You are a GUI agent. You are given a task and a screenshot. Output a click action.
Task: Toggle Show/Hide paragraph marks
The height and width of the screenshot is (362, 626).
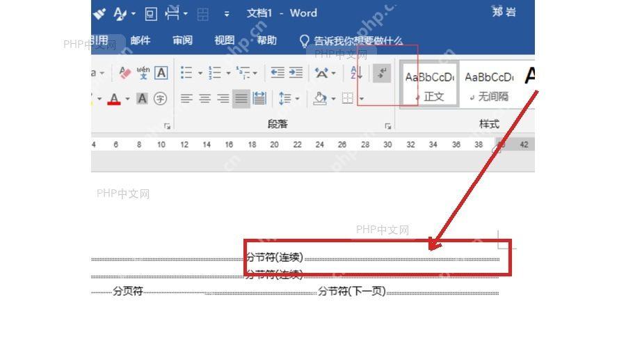[382, 73]
